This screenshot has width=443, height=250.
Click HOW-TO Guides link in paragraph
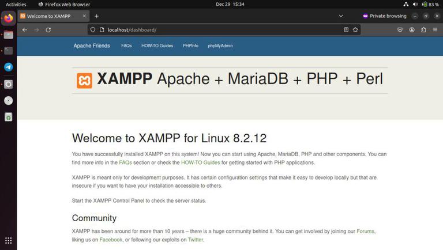coord(200,162)
